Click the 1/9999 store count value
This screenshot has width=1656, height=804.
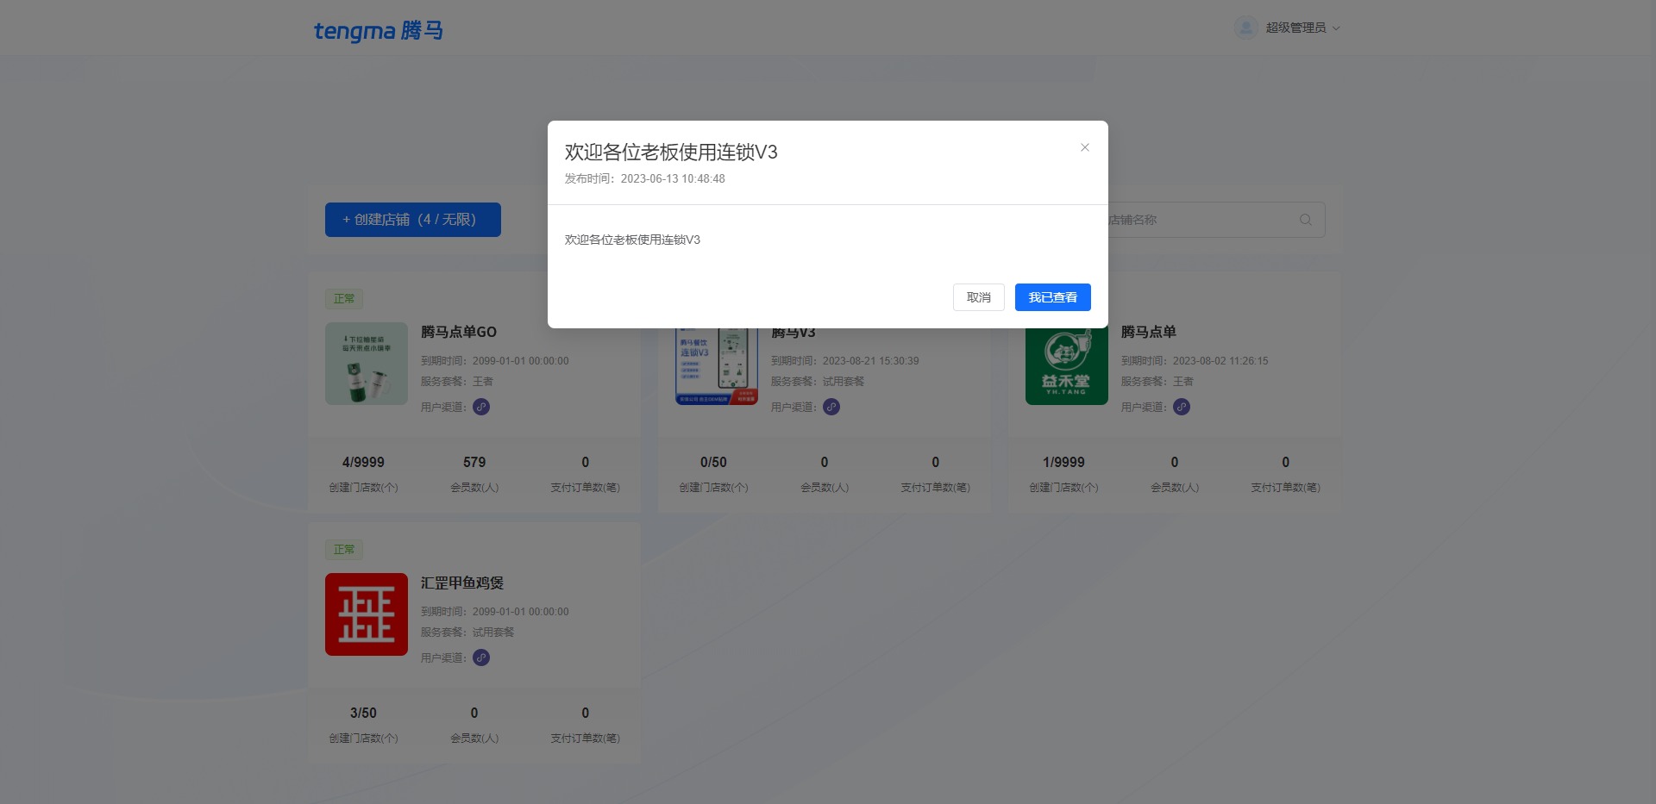click(1063, 462)
